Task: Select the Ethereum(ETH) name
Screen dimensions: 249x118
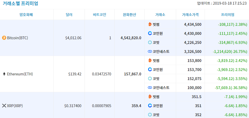Action: [x=20, y=74]
